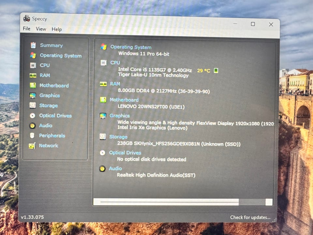313x235 pixels.
Task: Open the Help menu
Action: 57,29
